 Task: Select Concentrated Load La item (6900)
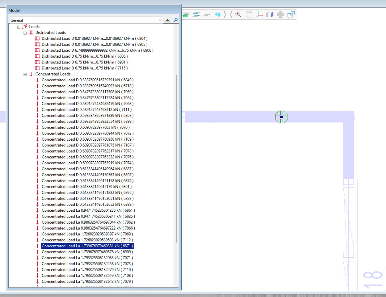pyautogui.click(x=87, y=252)
